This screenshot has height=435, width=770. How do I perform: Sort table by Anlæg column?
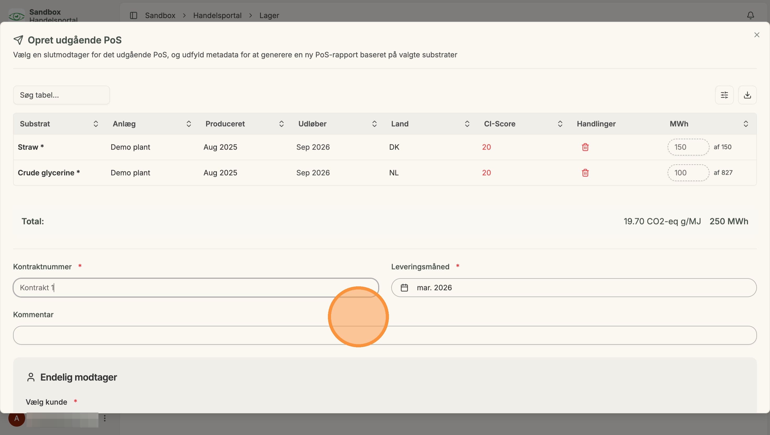pyautogui.click(x=189, y=124)
